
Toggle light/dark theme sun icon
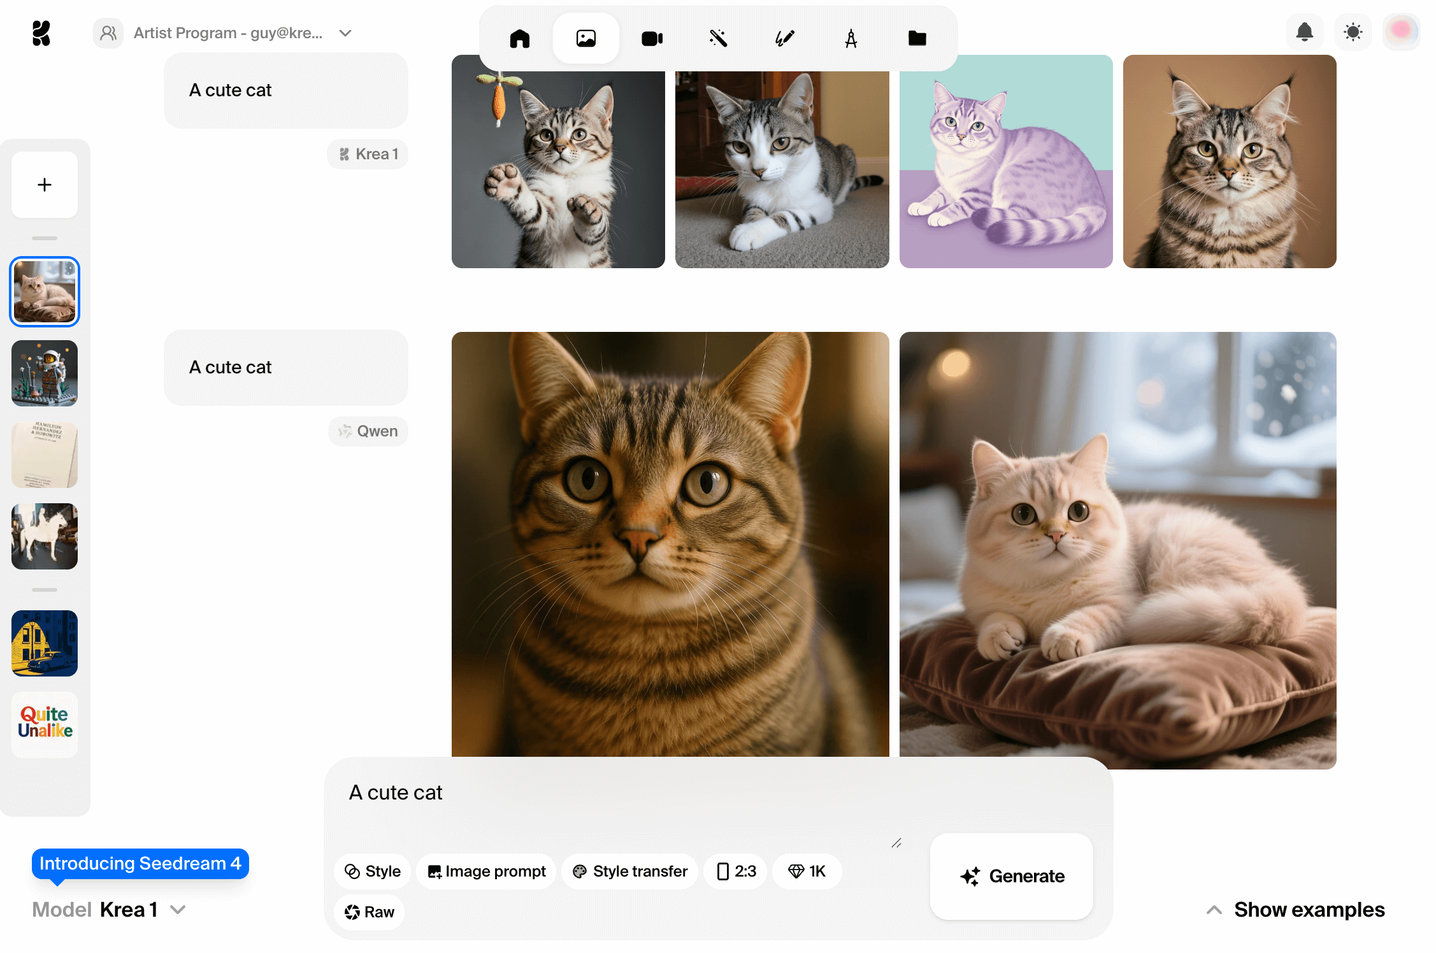[x=1353, y=32]
